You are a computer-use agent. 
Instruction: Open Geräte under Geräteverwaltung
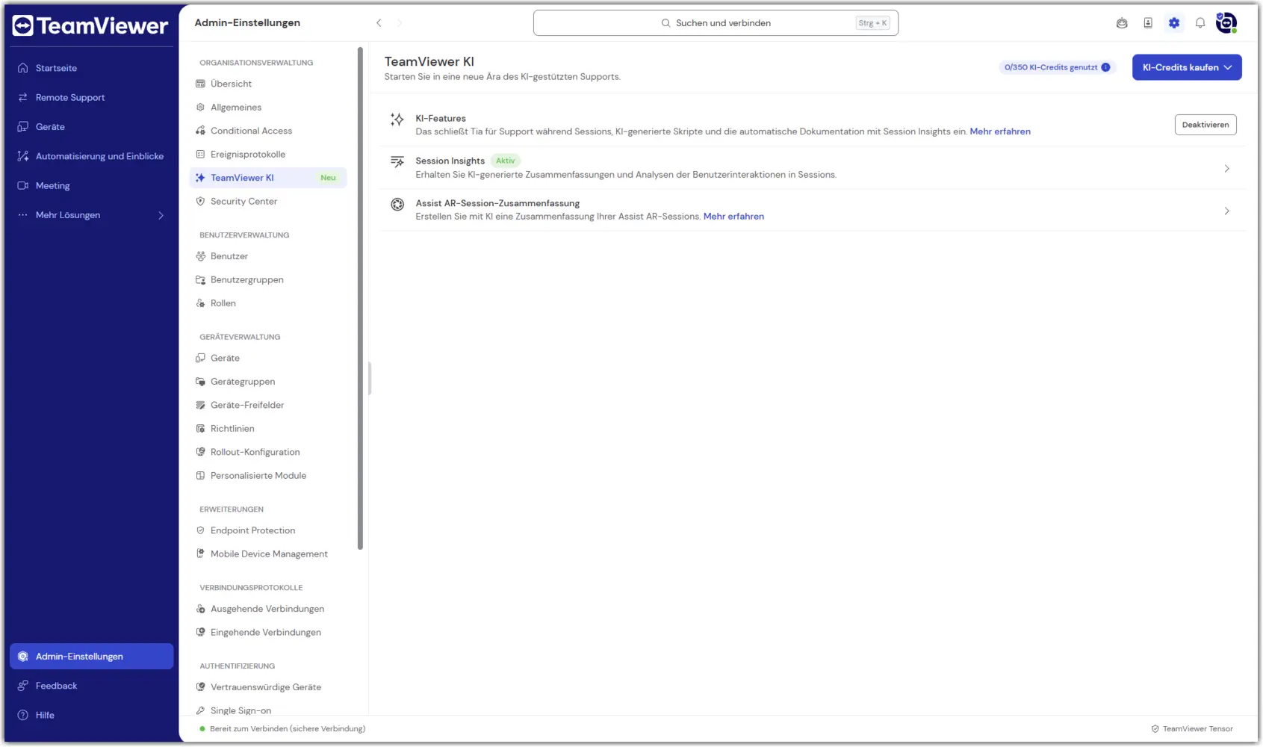coord(268,358)
